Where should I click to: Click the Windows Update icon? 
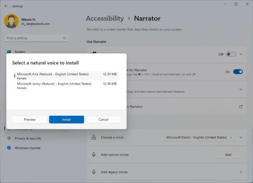click(9, 148)
